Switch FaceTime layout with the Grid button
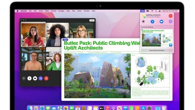 tap(92, 20)
